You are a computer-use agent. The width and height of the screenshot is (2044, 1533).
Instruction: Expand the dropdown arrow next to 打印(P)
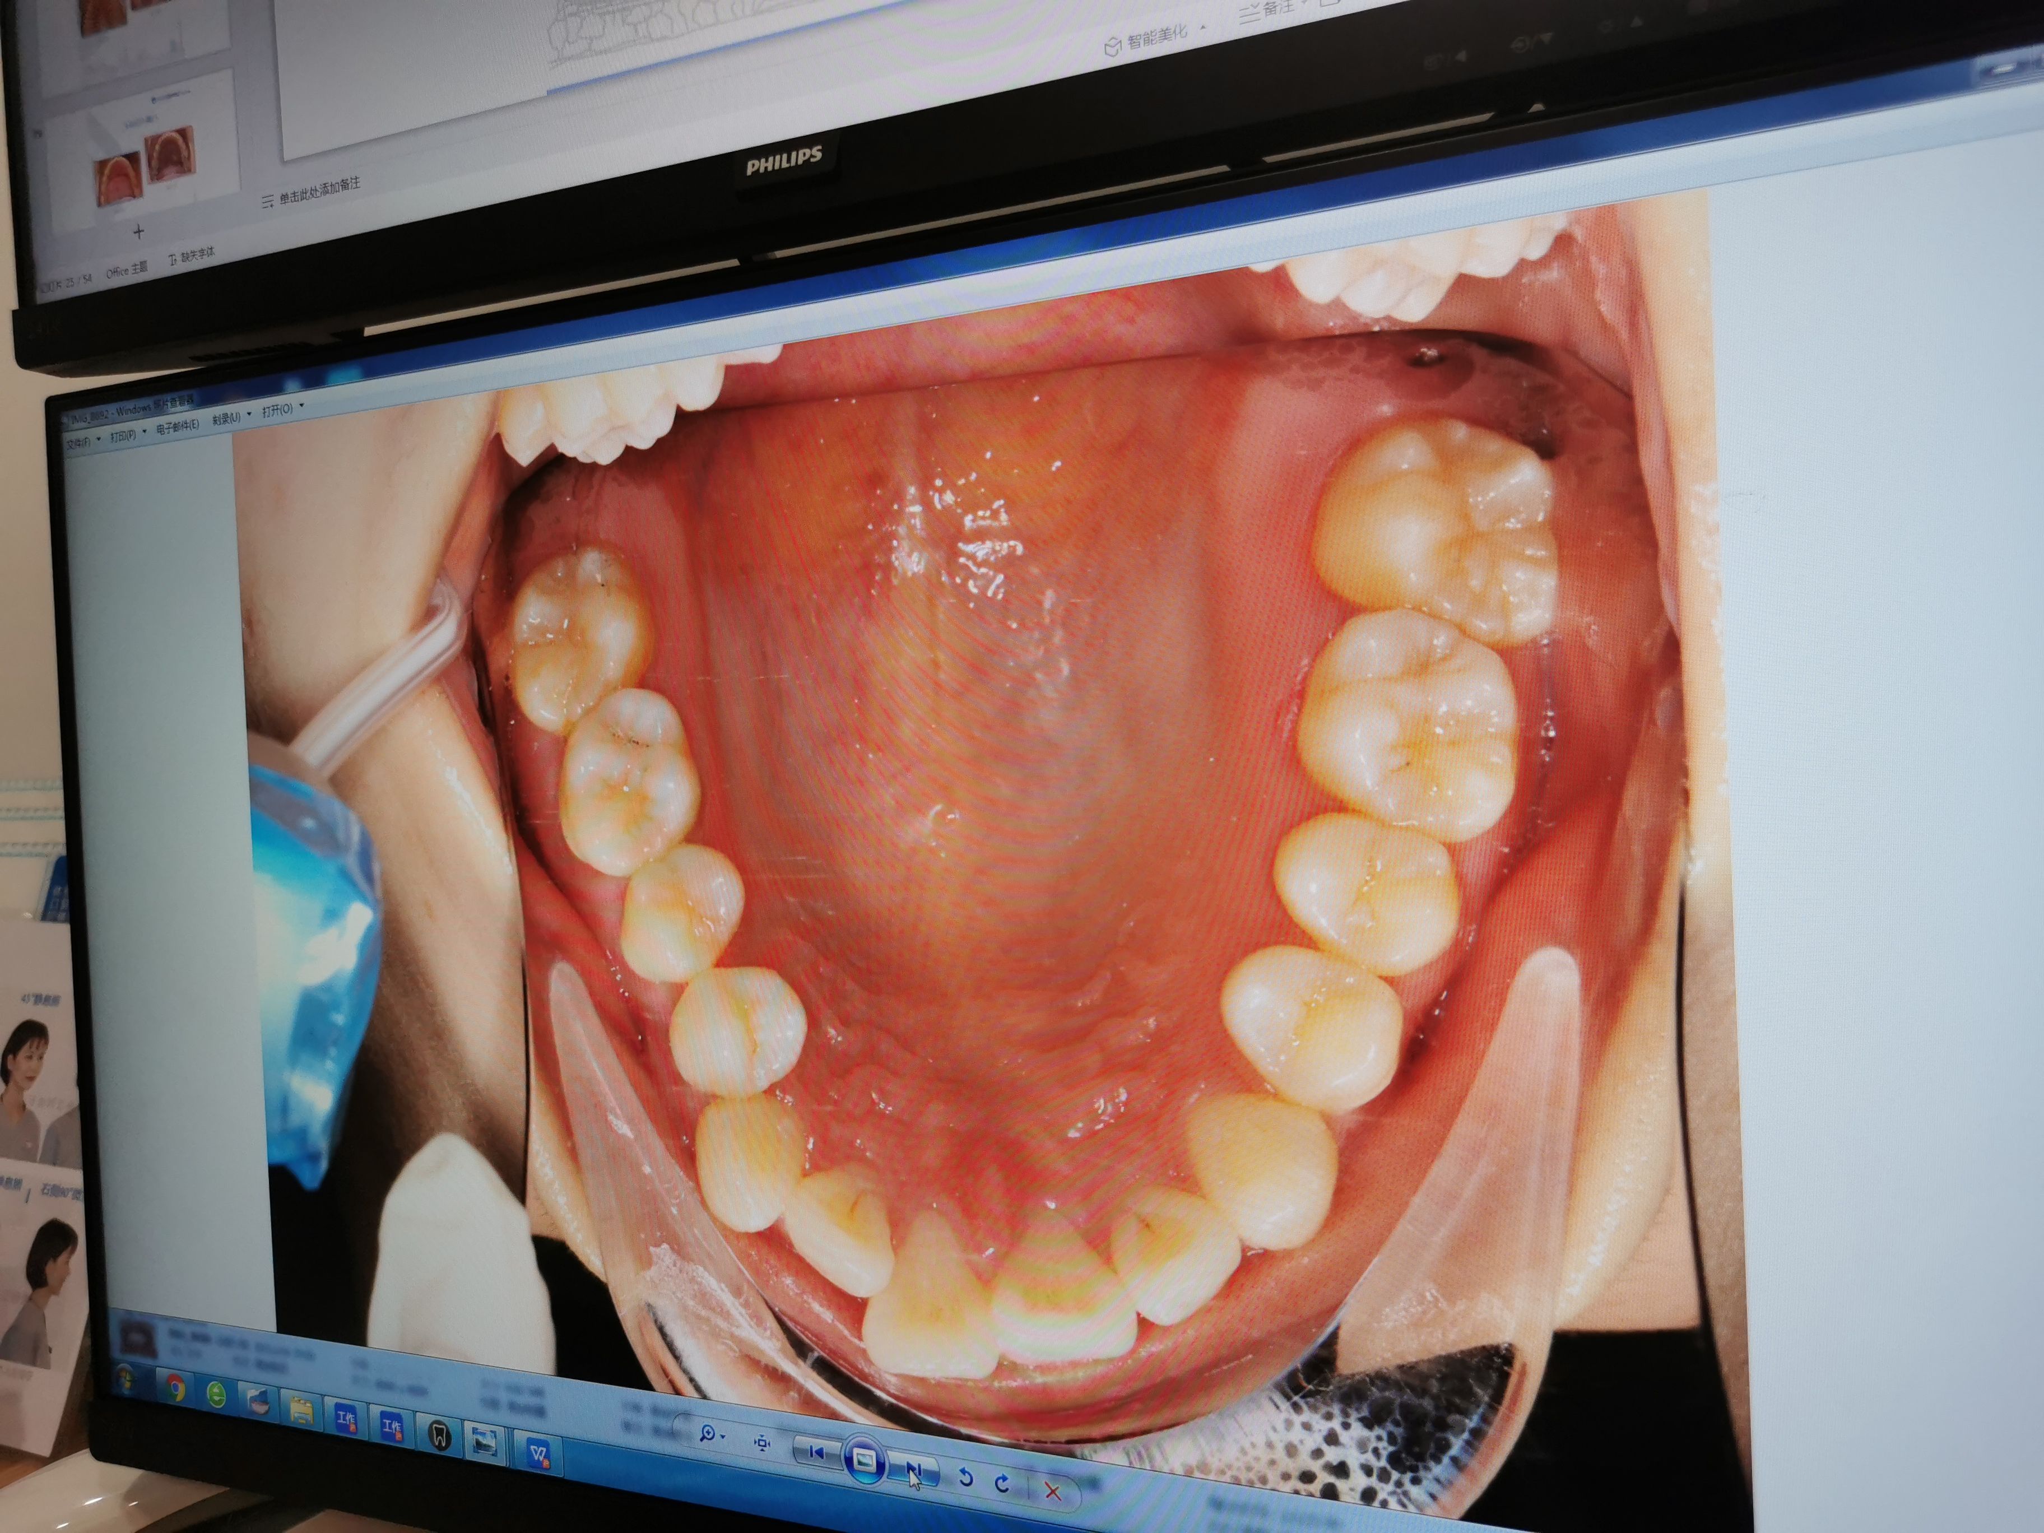[x=145, y=431]
